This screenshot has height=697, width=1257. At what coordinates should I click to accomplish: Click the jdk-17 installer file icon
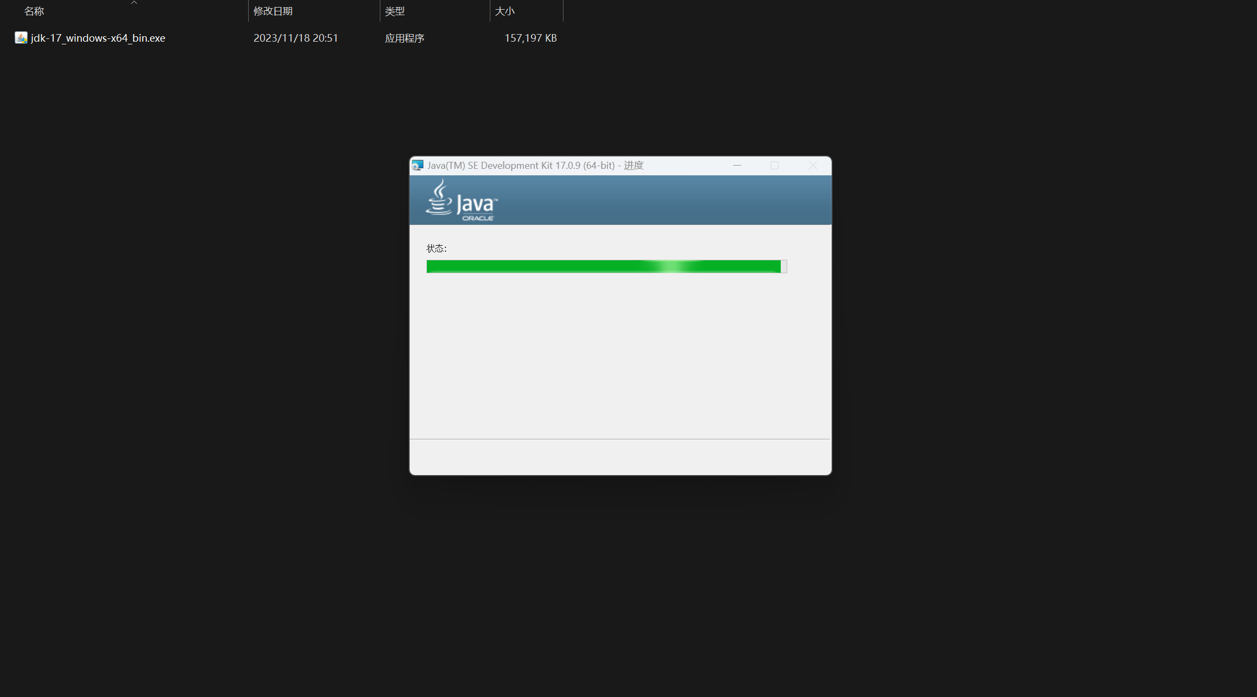(21, 38)
